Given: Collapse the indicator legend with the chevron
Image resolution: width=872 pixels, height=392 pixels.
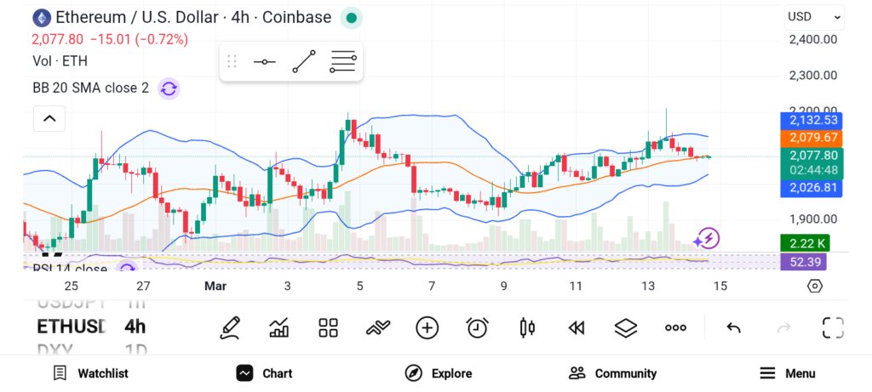Looking at the screenshot, I should 49,118.
